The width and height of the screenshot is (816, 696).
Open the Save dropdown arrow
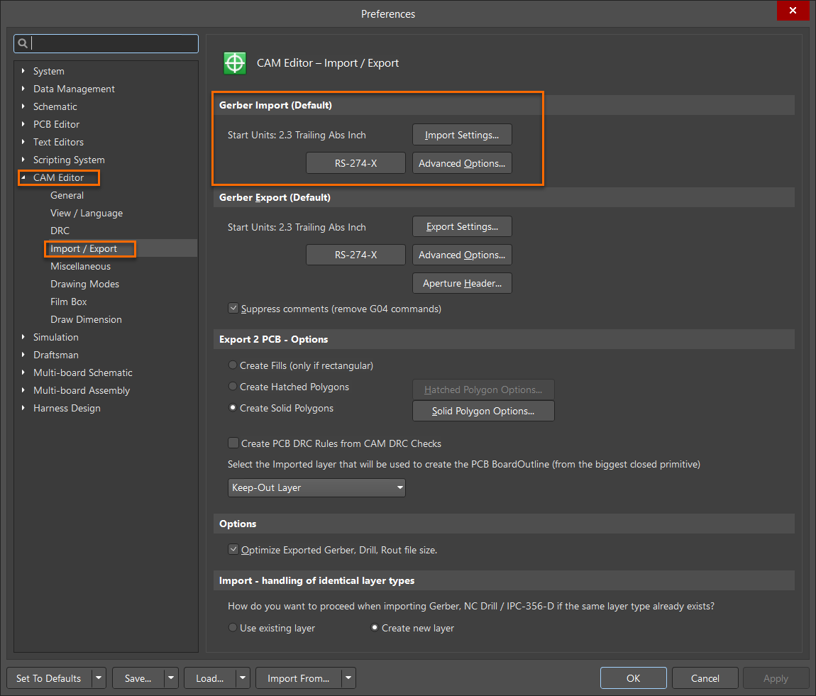171,678
